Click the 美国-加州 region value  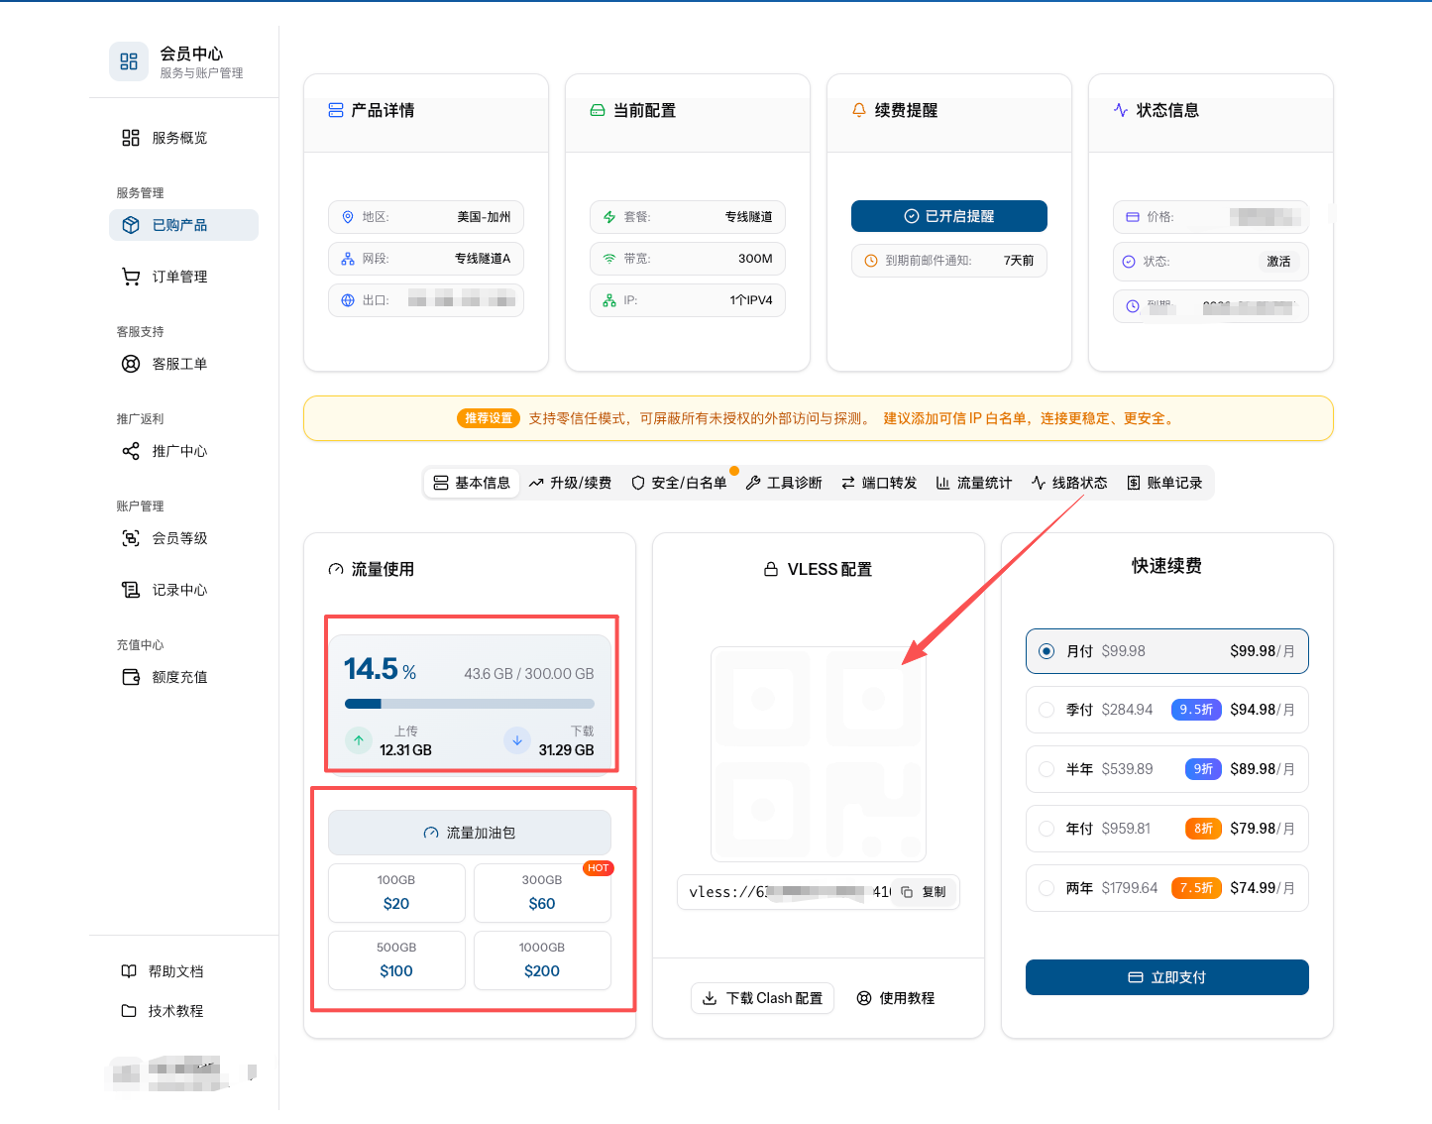484,217
